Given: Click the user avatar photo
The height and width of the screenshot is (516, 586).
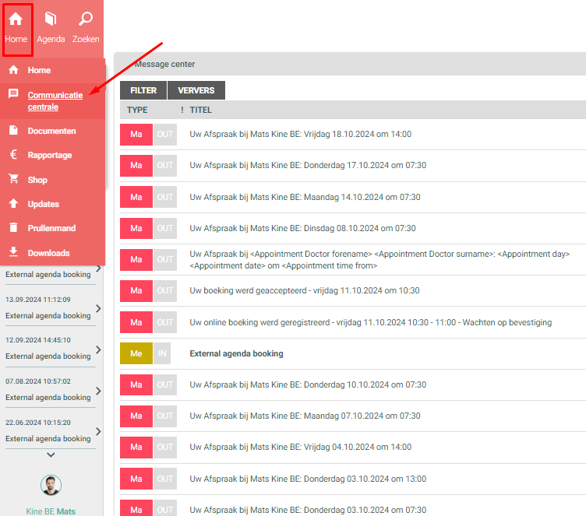Looking at the screenshot, I should [51, 485].
